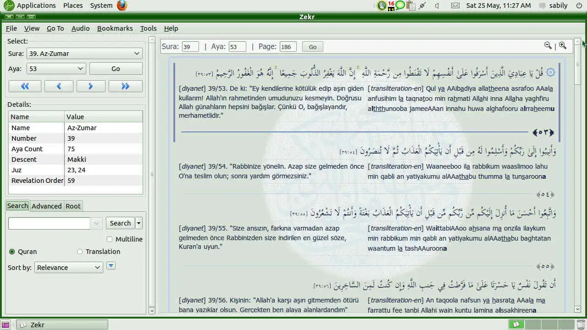Click the date and time clock
Screen dimensions: 587x330
pos(498,5)
